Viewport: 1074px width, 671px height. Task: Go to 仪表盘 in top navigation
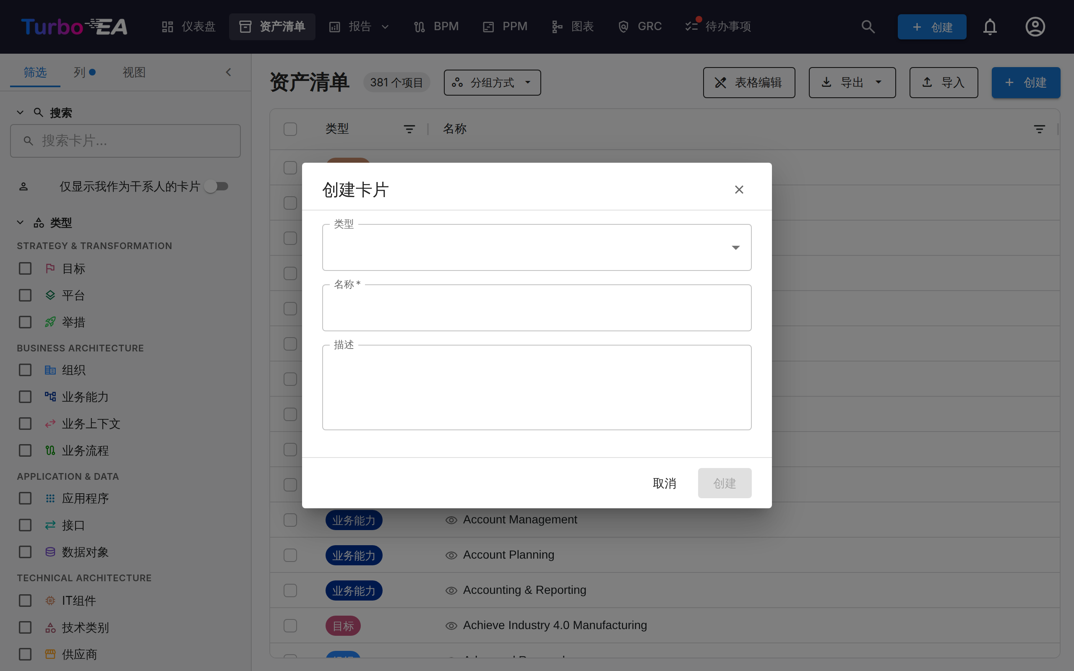[189, 26]
